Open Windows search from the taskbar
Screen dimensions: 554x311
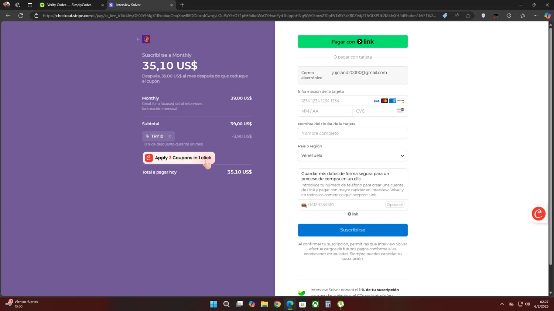pos(226,304)
